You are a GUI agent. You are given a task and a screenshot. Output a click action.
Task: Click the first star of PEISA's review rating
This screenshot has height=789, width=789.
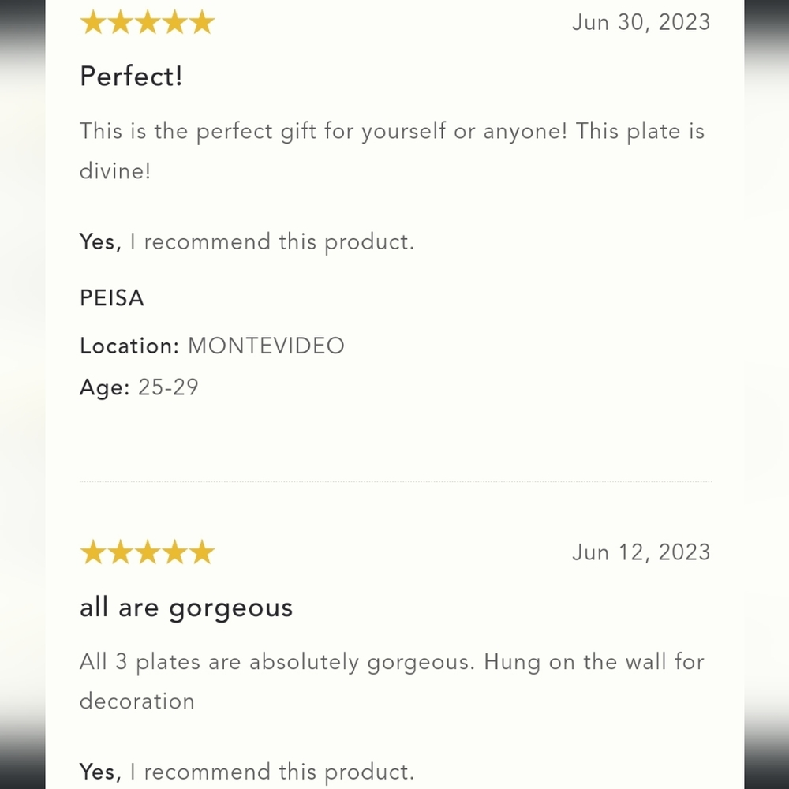[x=93, y=23]
